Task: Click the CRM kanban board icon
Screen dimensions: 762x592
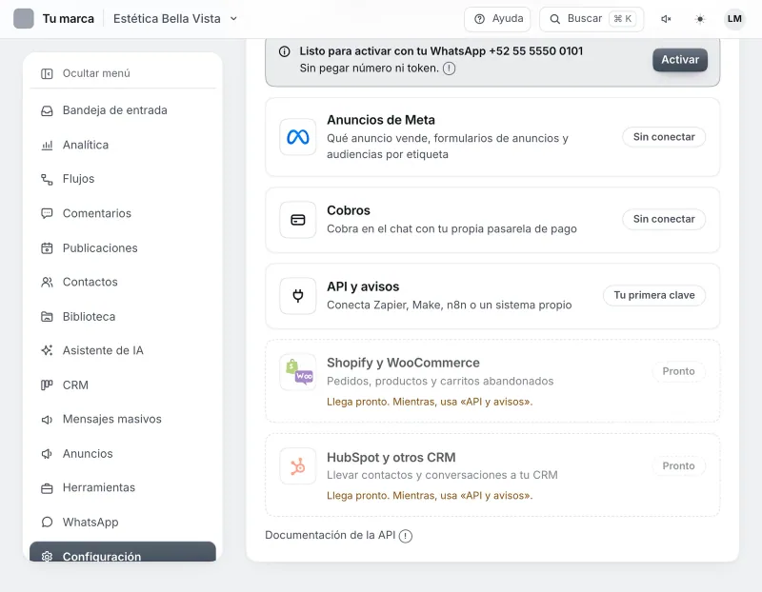Action: point(47,385)
